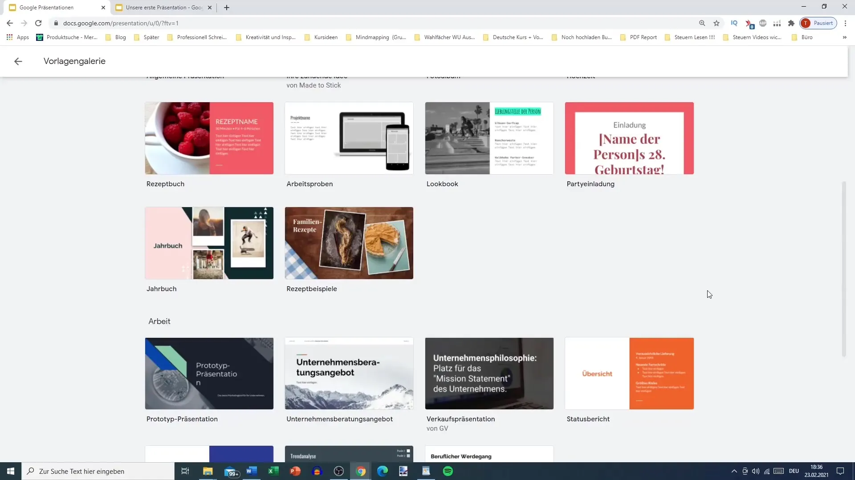Viewport: 855px width, 480px height.
Task: Open the notification center icon
Action: point(840,471)
